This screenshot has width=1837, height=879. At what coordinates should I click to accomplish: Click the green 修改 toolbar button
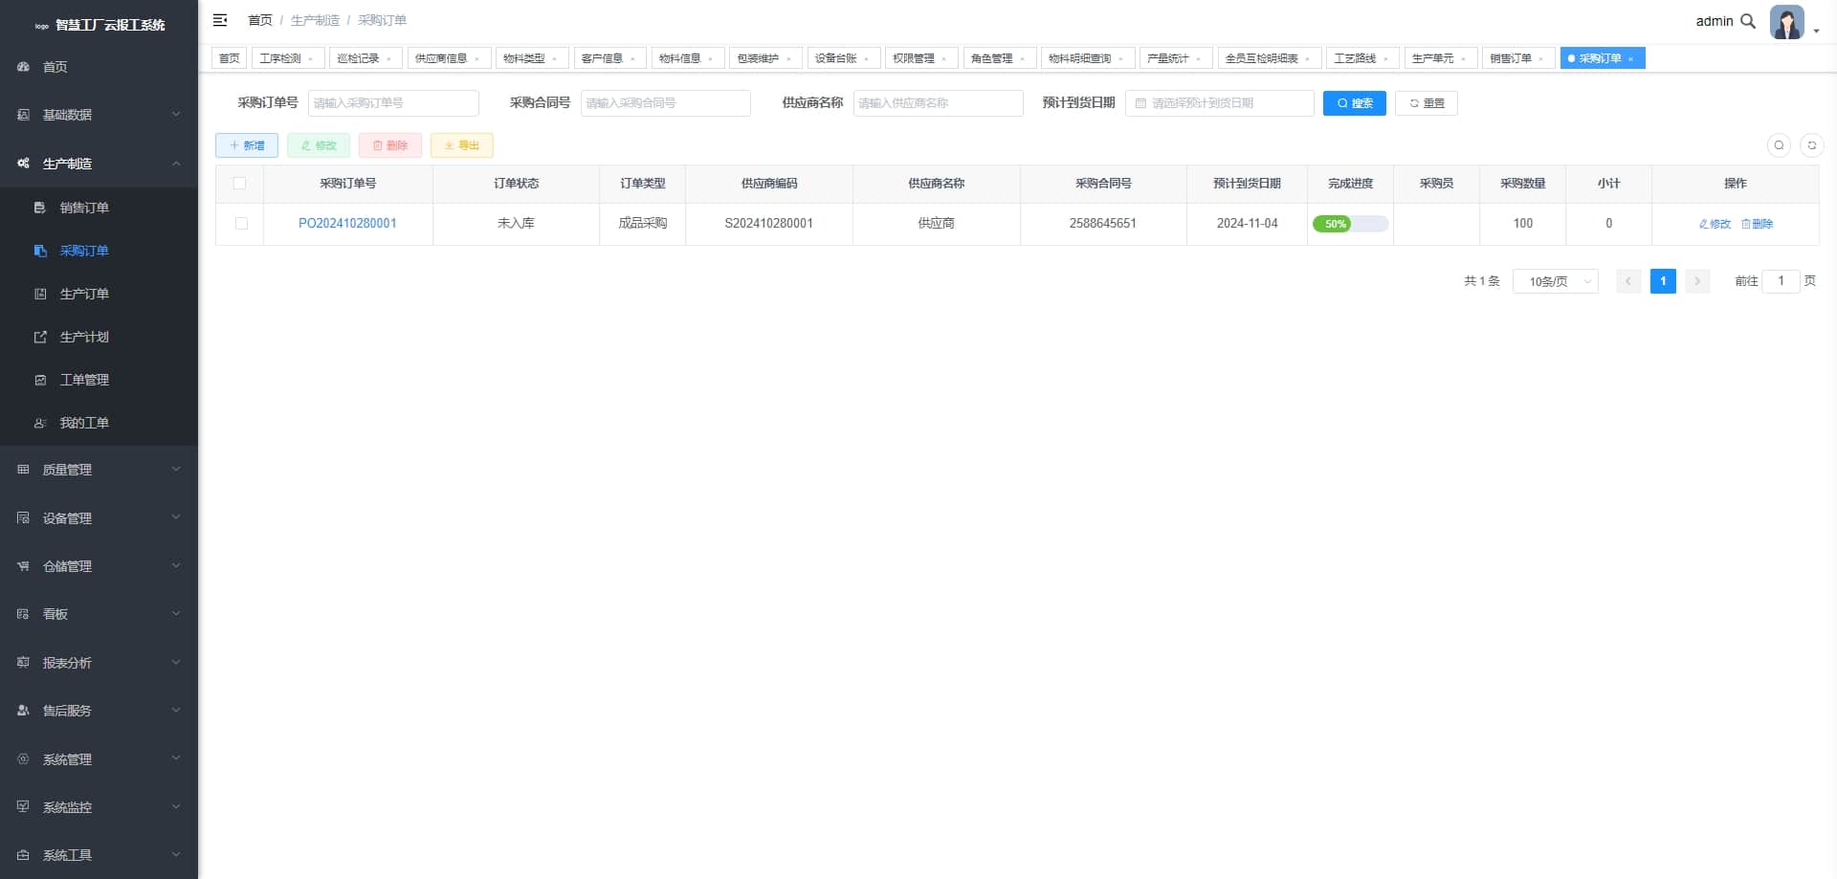319,145
